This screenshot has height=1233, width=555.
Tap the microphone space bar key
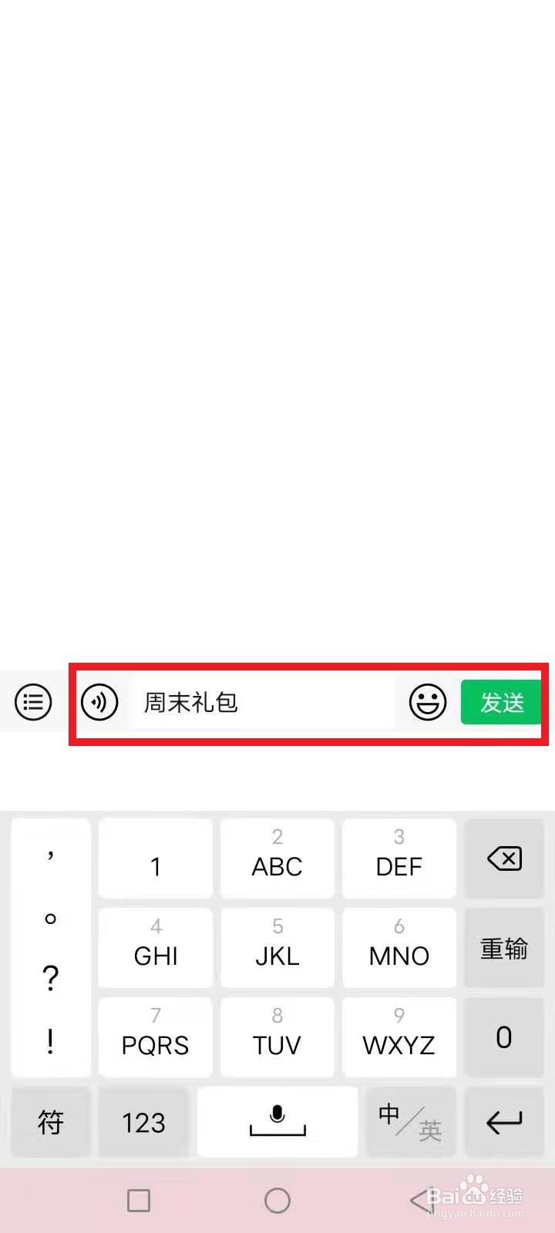pyautogui.click(x=277, y=1122)
